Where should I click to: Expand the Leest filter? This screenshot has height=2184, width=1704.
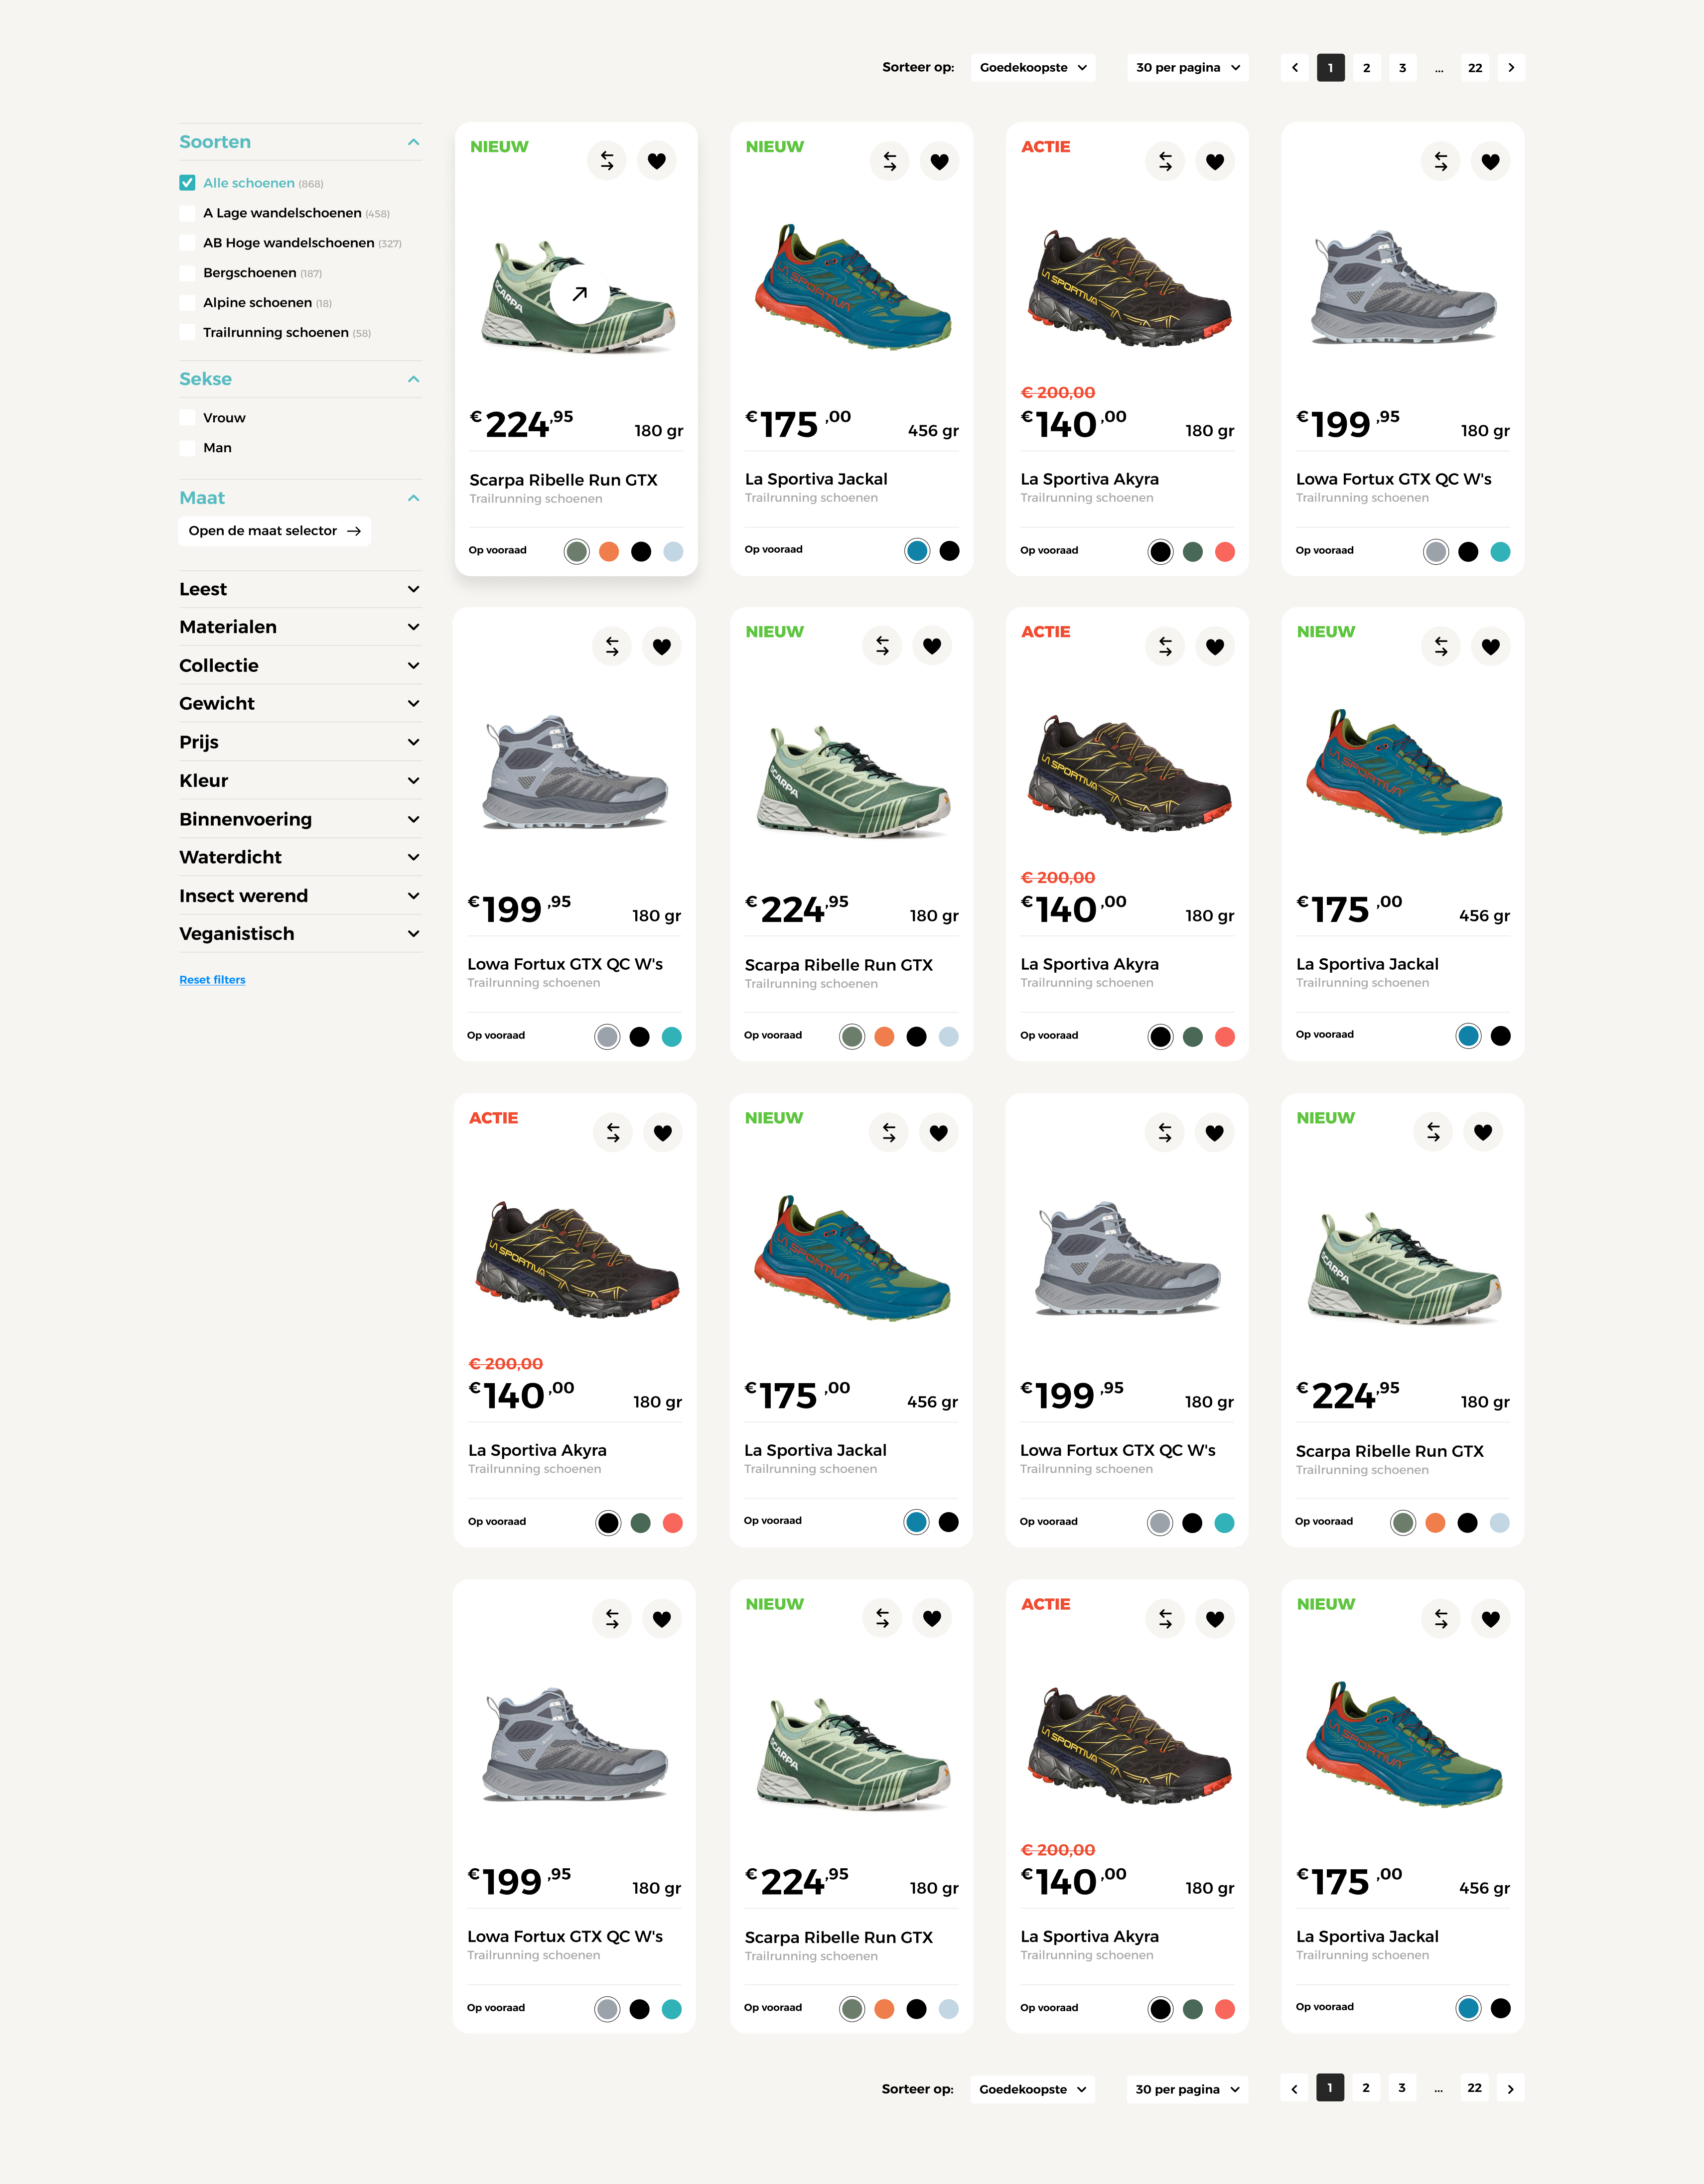(300, 589)
